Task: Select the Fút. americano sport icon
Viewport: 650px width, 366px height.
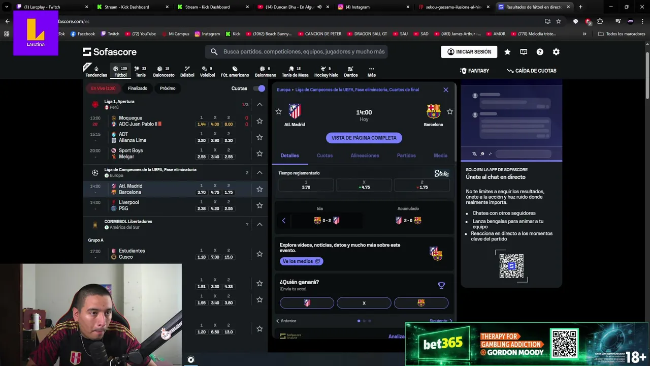Action: click(235, 71)
